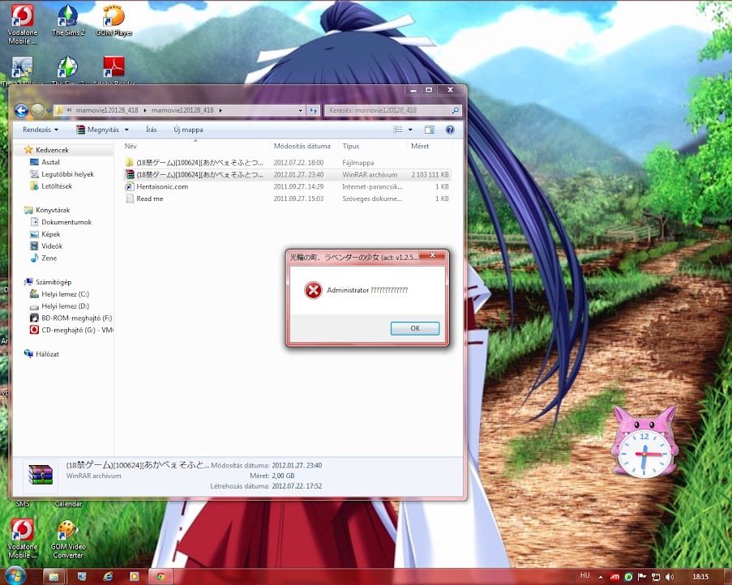This screenshot has height=585, width=732.
Task: Open the address bar history dropdown
Action: [x=300, y=110]
